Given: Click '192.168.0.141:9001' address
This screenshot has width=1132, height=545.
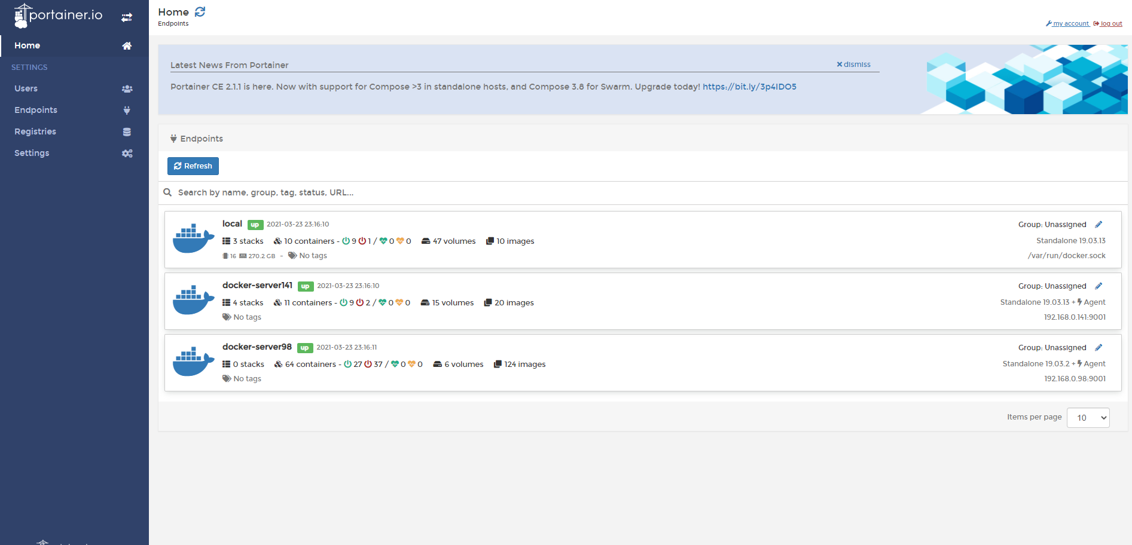Looking at the screenshot, I should pyautogui.click(x=1075, y=317).
